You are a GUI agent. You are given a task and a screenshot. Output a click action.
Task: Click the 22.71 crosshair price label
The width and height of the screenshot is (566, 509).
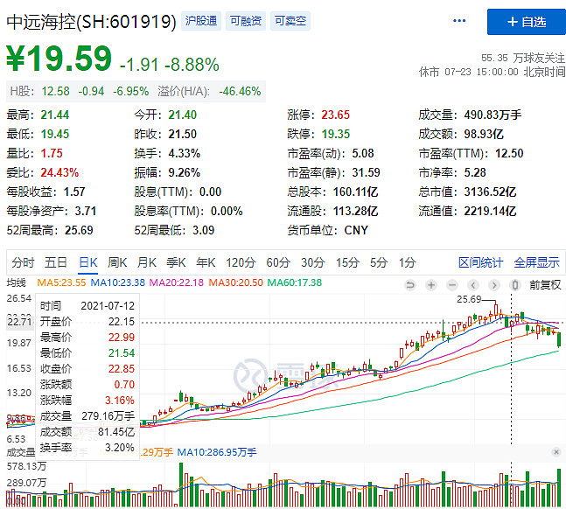click(20, 321)
